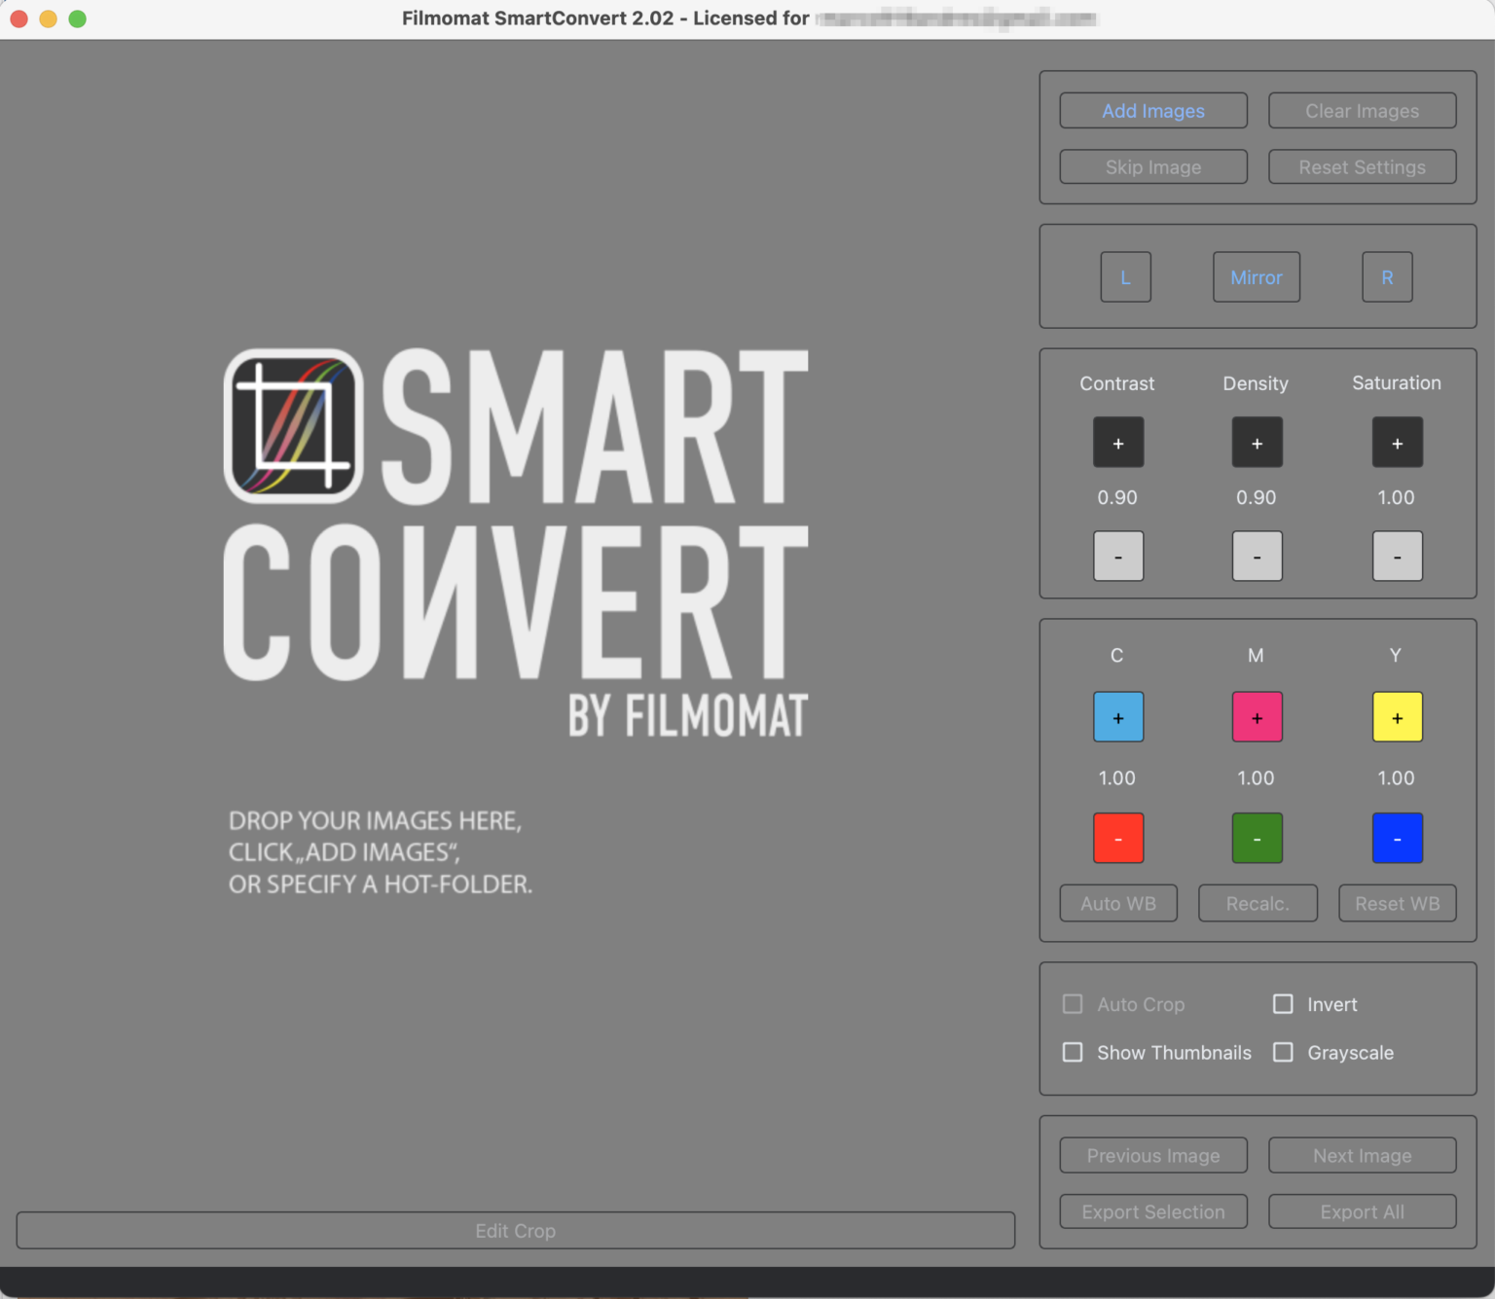Decrease the Density value
The image size is (1495, 1299).
[x=1257, y=556]
